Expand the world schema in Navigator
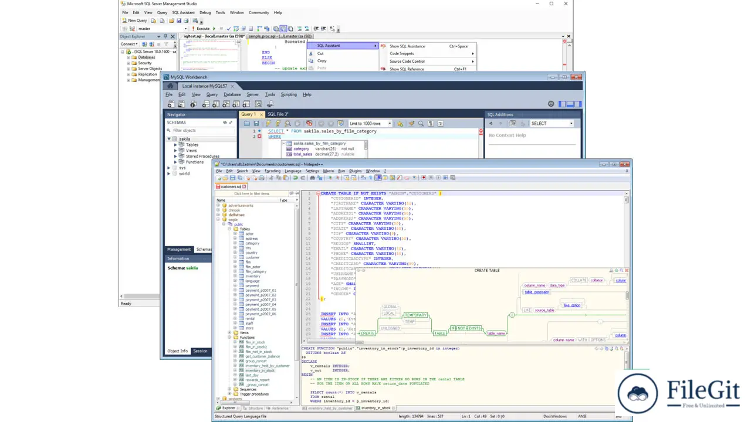 pos(170,173)
